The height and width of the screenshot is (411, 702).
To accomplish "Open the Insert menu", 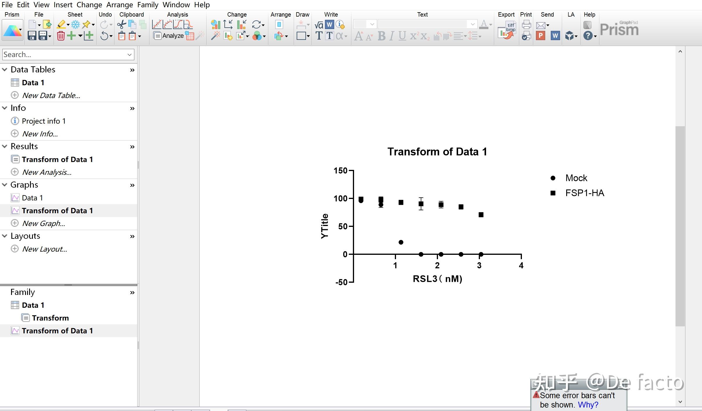I will coord(63,5).
